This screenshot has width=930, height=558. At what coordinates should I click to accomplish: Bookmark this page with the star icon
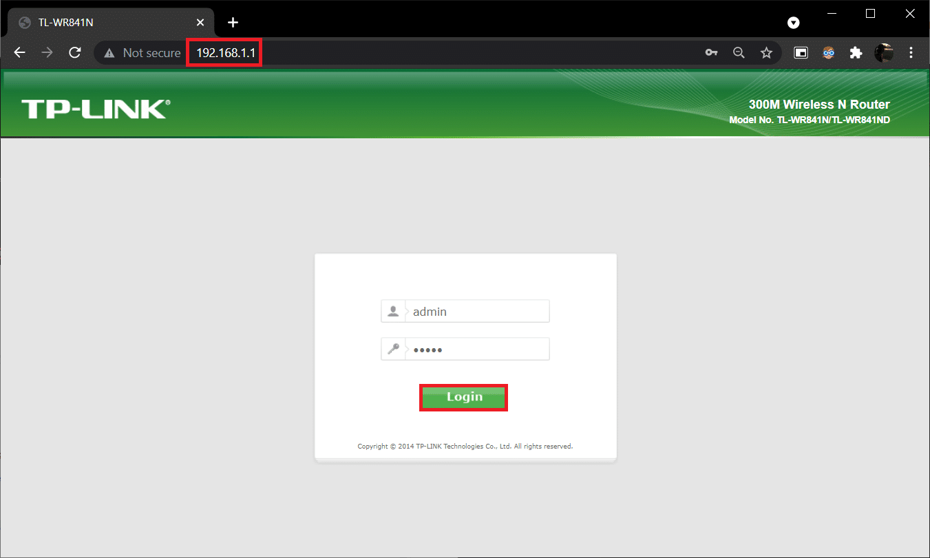(766, 52)
